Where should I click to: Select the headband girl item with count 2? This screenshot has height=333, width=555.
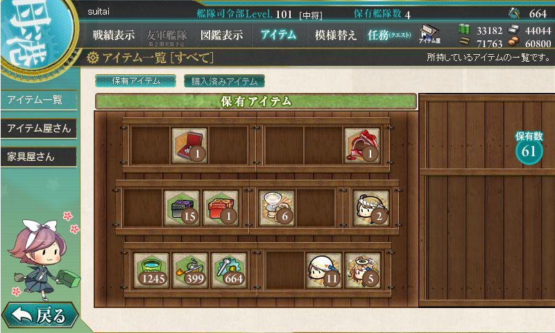coord(371,208)
